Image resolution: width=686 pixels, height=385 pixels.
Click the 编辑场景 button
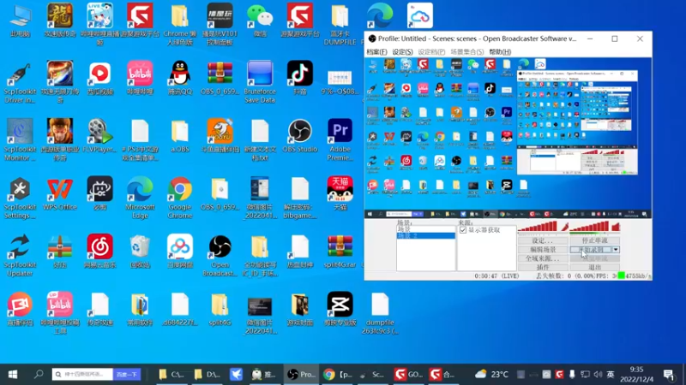[x=543, y=250]
